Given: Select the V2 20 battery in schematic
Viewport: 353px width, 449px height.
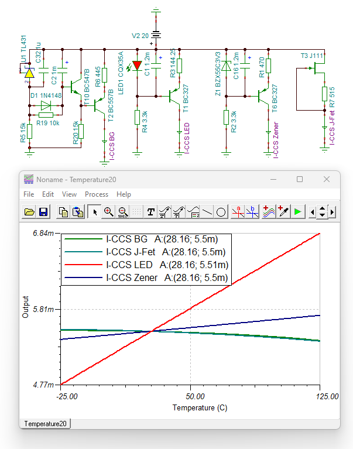Looking at the screenshot, I should point(156,35).
